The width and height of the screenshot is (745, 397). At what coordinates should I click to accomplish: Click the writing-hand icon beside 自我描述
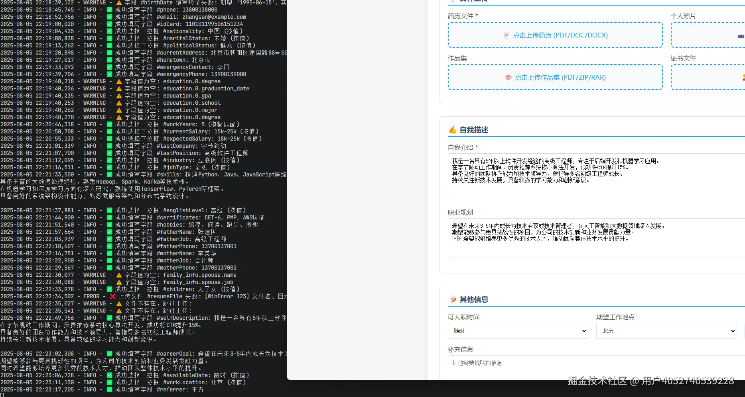pos(452,130)
